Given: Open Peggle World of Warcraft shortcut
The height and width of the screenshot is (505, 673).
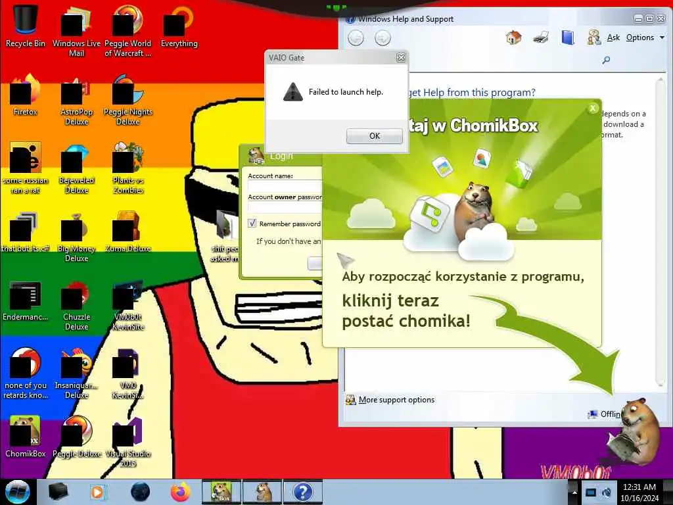Looking at the screenshot, I should coord(128,31).
